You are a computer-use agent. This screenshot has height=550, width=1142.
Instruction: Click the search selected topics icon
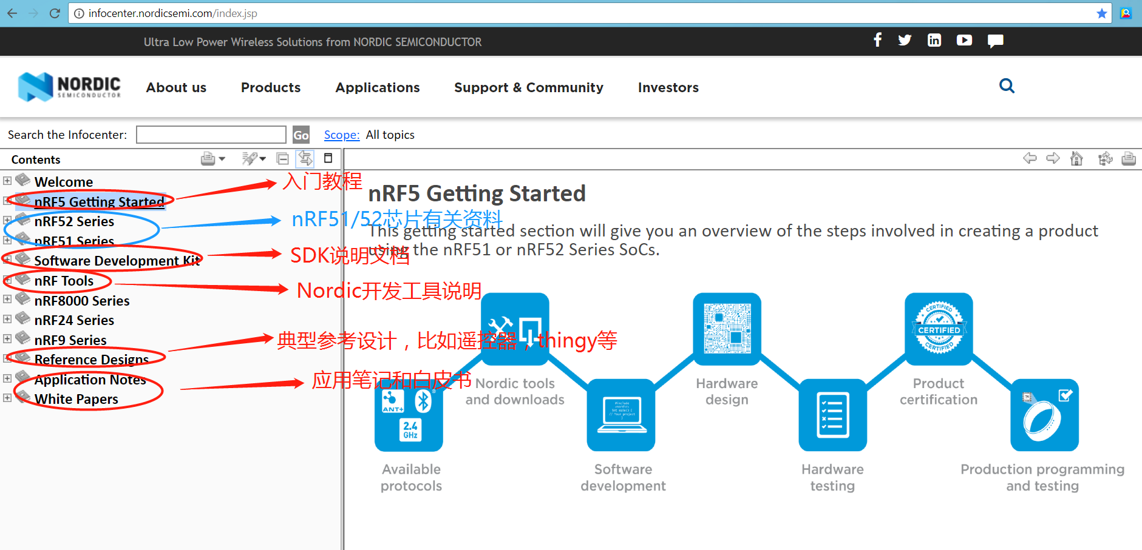coord(249,159)
